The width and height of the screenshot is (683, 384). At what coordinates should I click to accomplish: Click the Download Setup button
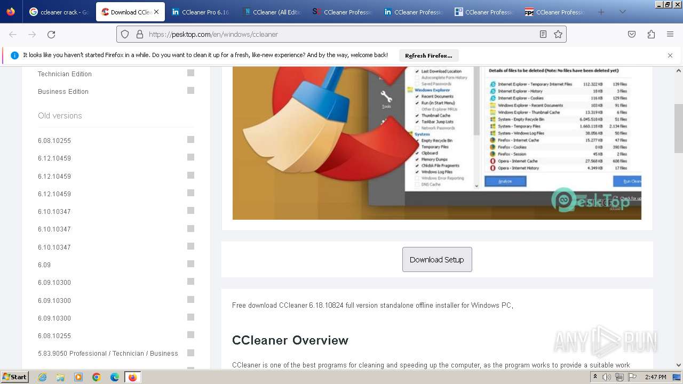(x=437, y=259)
